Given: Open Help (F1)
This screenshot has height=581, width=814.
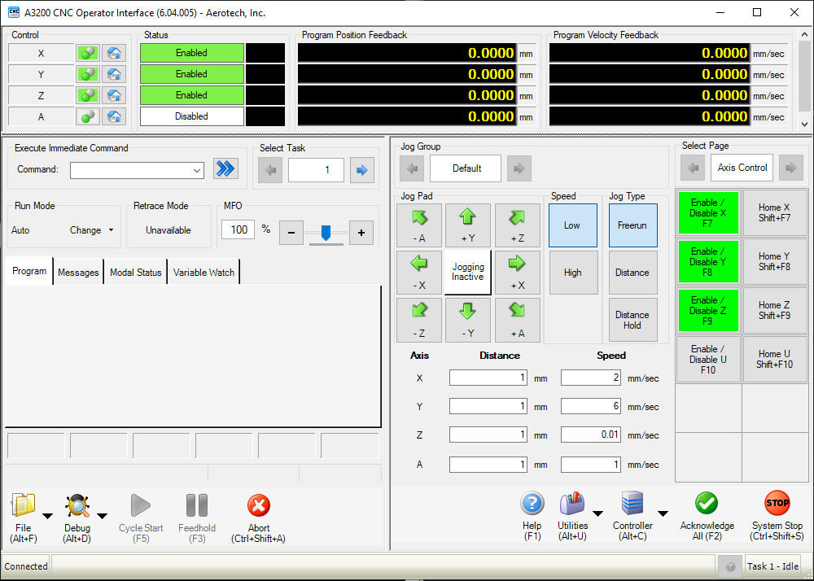Looking at the screenshot, I should [532, 503].
